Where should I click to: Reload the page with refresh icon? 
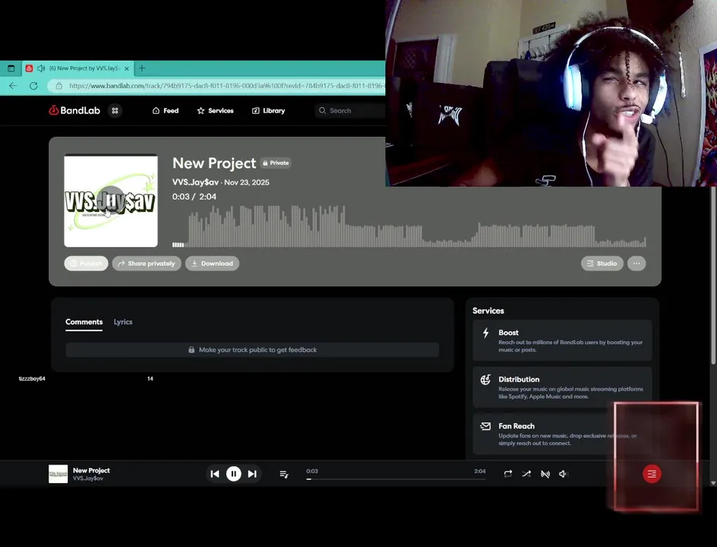coord(33,86)
